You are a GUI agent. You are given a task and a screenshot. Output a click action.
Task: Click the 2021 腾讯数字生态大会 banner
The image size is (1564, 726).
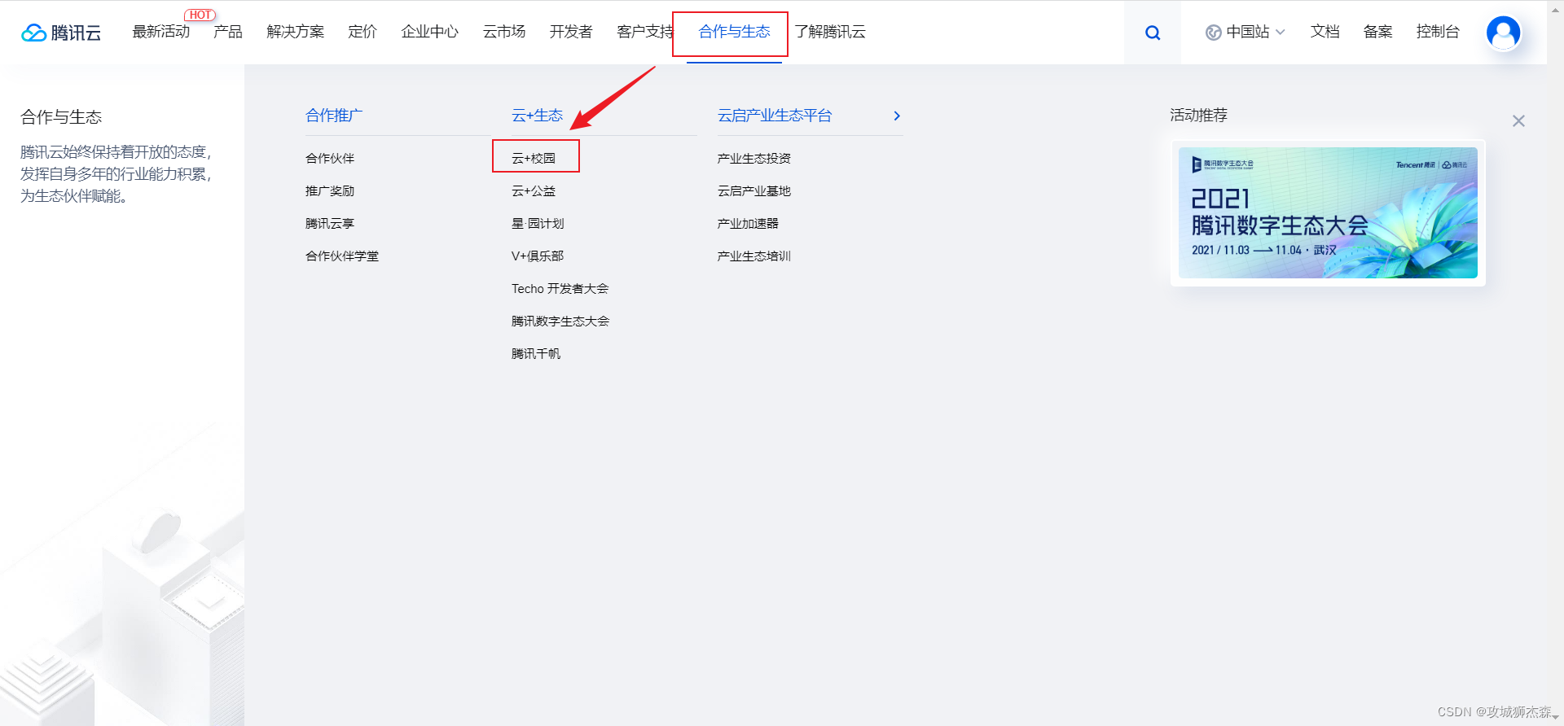[x=1328, y=212]
